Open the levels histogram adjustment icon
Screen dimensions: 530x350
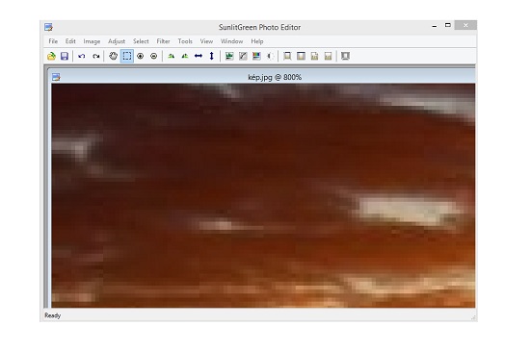229,56
